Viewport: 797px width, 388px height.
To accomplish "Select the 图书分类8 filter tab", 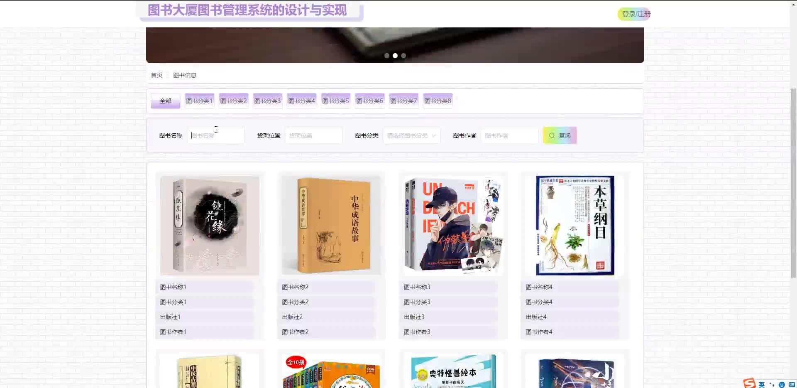I will [x=437, y=101].
